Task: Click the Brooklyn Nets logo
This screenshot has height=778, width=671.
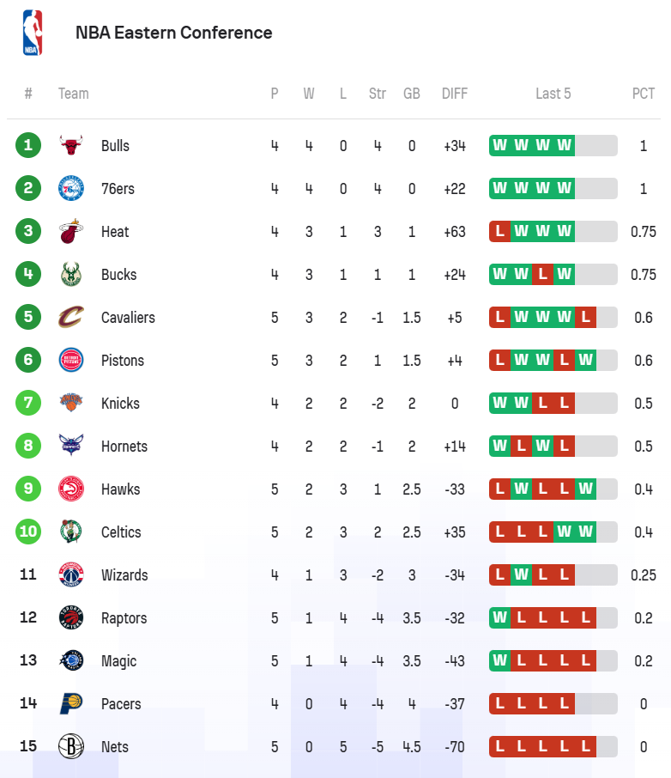Action: click(71, 746)
